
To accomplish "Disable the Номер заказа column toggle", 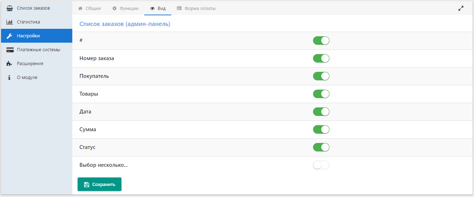I will click(321, 58).
